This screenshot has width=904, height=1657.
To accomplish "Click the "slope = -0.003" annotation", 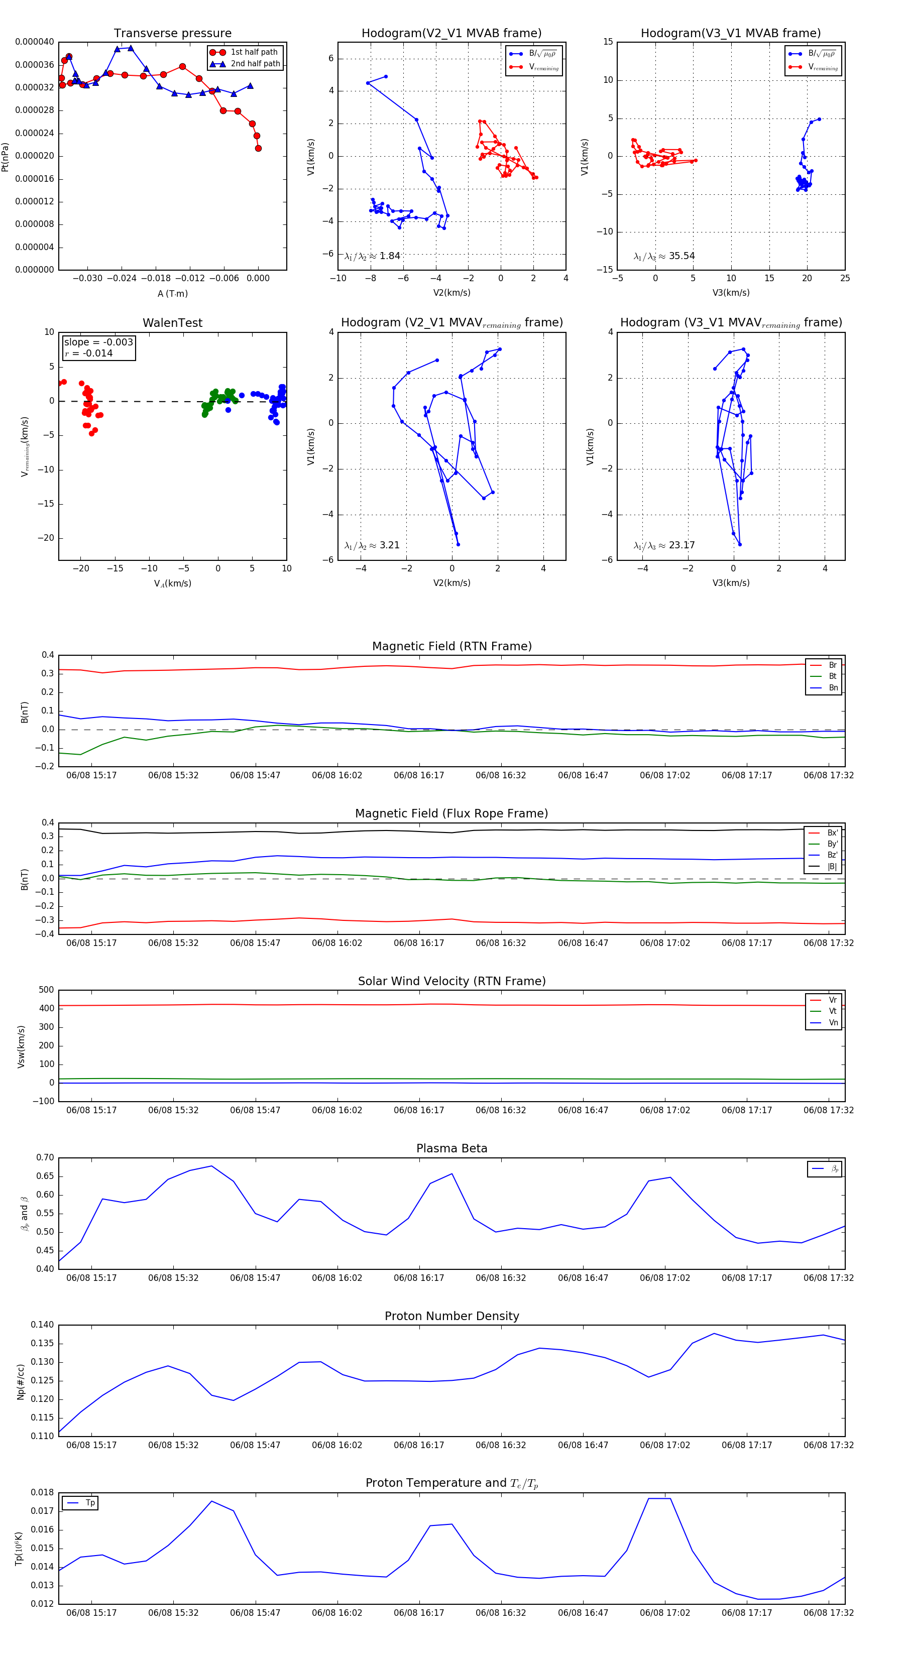I will [98, 342].
